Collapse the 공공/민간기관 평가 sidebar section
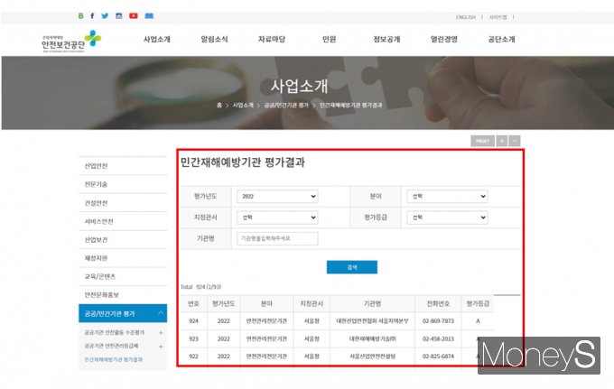The image size is (614, 389). tap(123, 313)
